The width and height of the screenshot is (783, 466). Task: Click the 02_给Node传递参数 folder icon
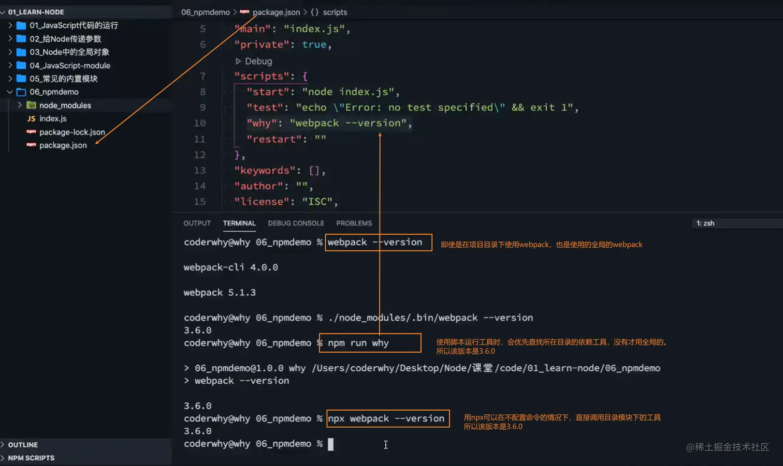click(21, 39)
